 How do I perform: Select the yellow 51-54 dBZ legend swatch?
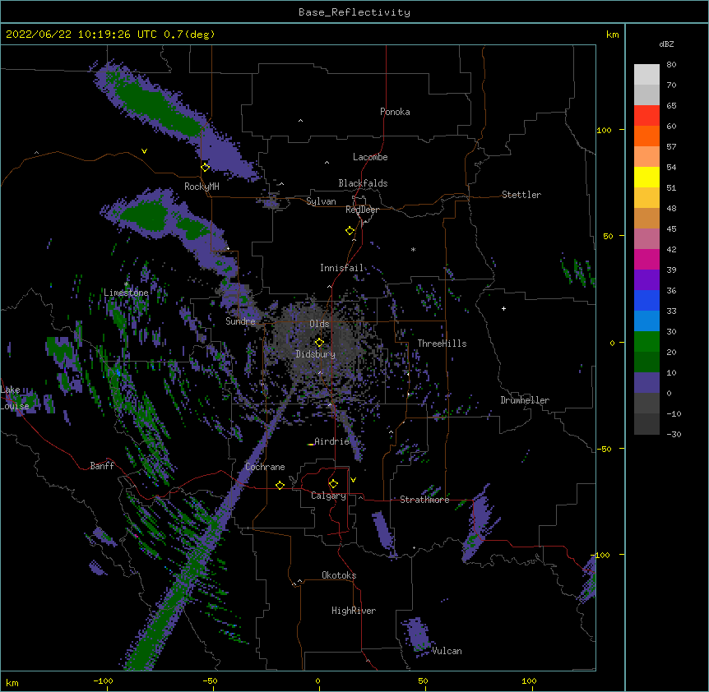coord(646,177)
